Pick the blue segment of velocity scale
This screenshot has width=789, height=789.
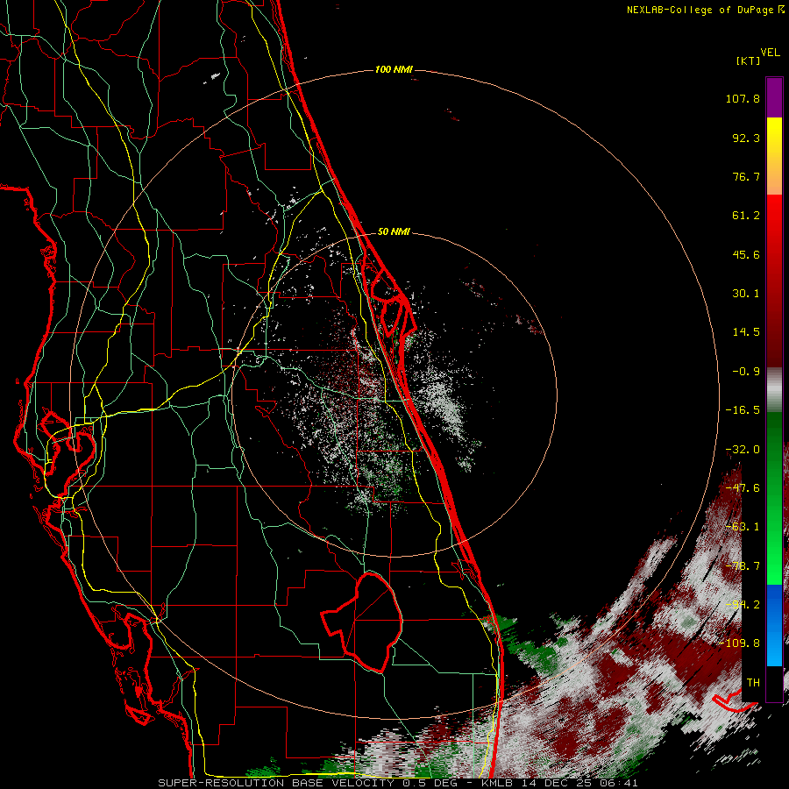(x=774, y=625)
